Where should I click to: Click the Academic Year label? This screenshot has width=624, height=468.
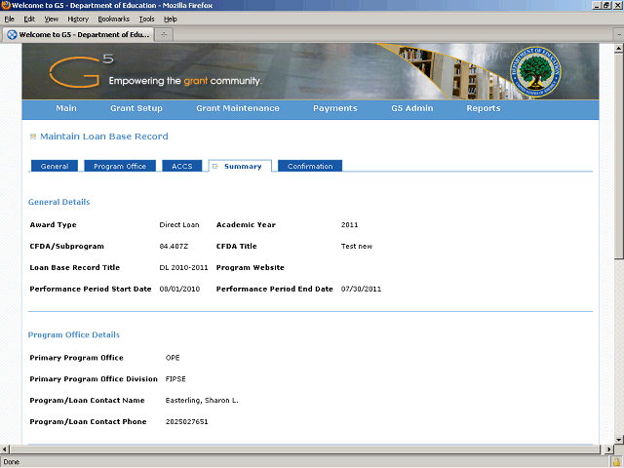coord(246,225)
